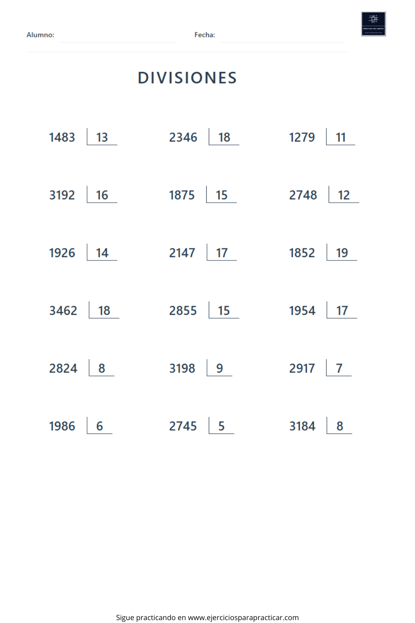Click the divisor 17 next to 2147
This screenshot has width=415, height=623.
pos(222,253)
